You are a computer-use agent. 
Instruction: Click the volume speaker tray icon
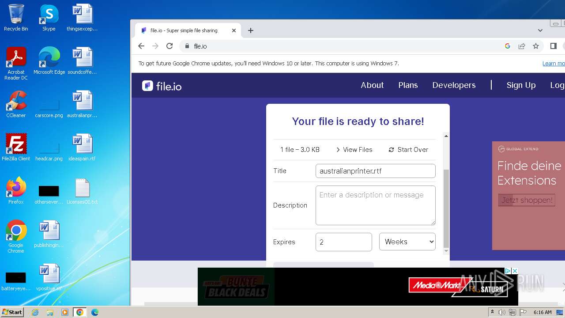pyautogui.click(x=502, y=312)
